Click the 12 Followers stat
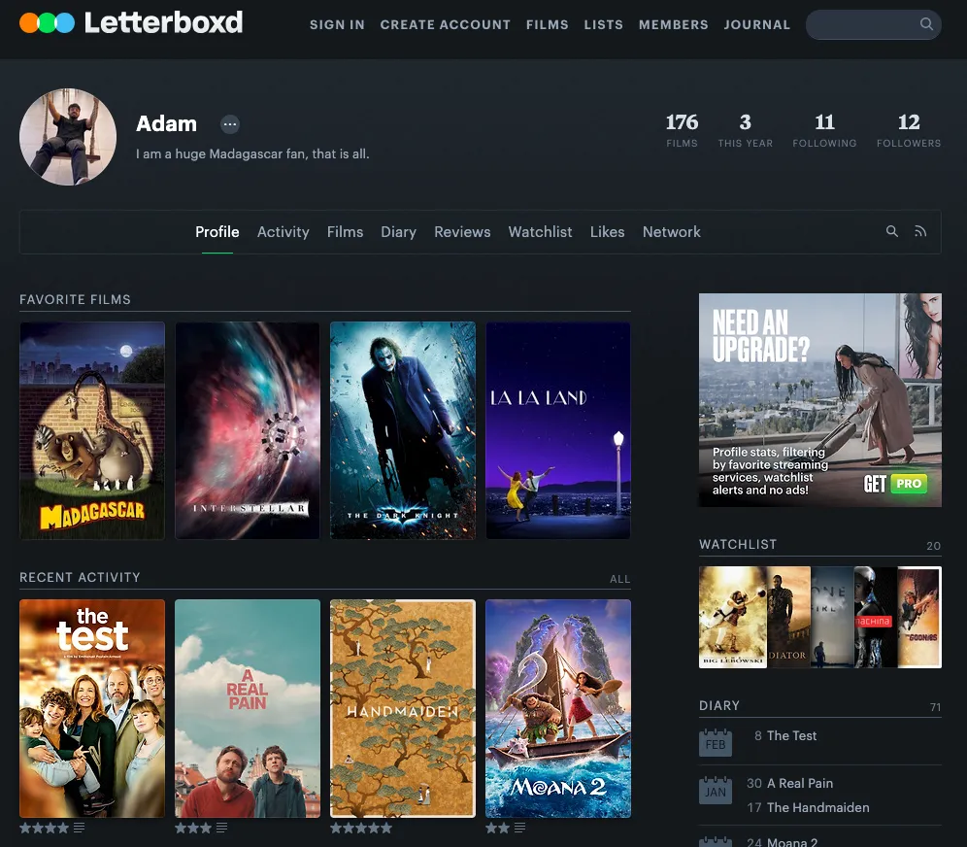The height and width of the screenshot is (847, 967). [x=909, y=130]
